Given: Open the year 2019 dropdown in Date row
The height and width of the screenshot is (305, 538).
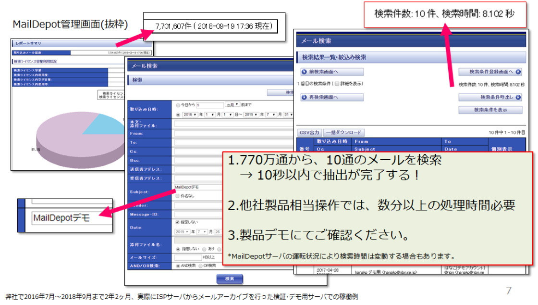Looking at the screenshot, I should (182, 232).
